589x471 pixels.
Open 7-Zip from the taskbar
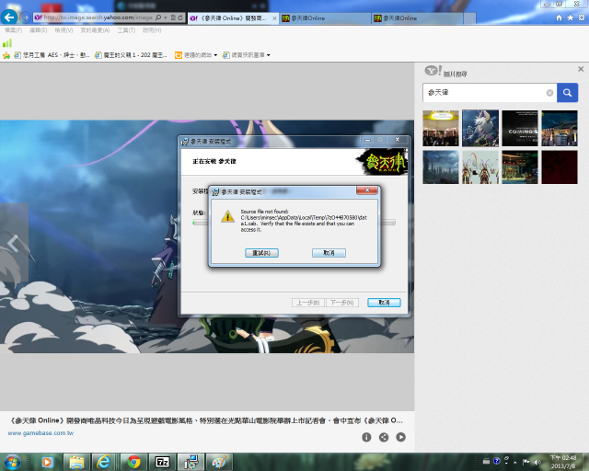click(162, 462)
